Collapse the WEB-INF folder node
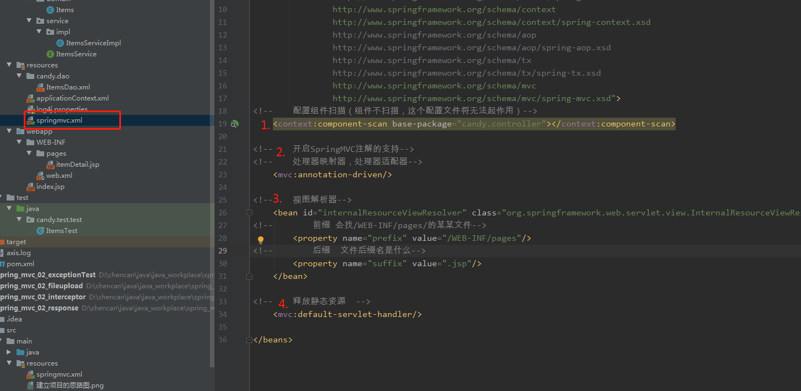Screen dimensions: 801x391 click(19, 142)
